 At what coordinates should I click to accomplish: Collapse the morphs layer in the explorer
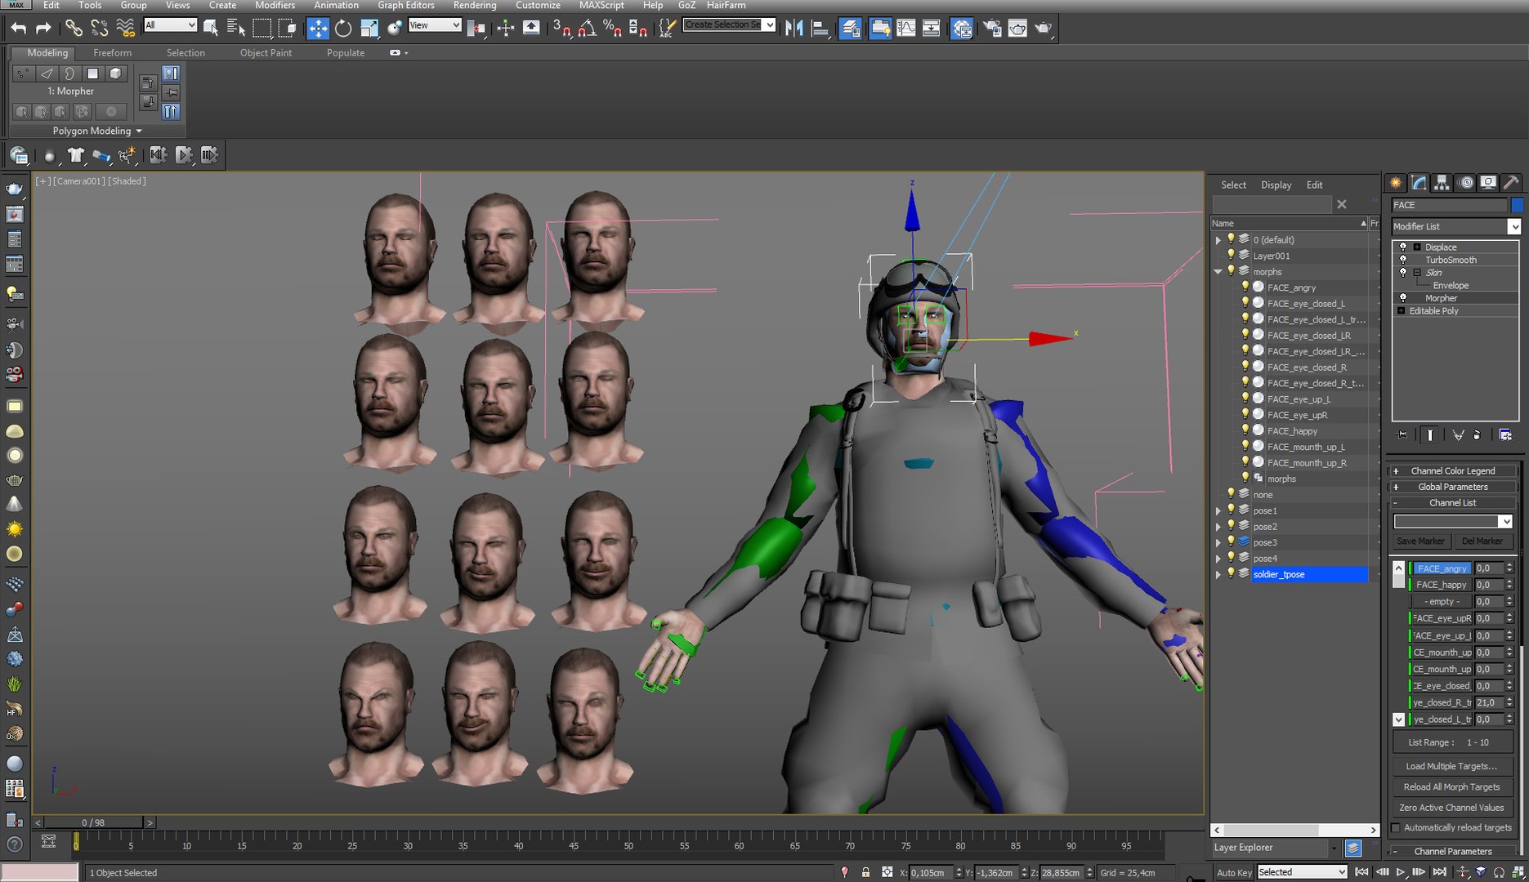point(1218,271)
